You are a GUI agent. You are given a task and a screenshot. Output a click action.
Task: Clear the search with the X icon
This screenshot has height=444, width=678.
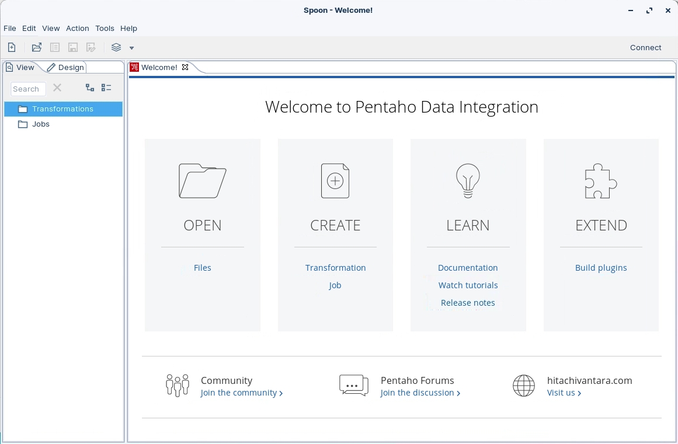pos(57,88)
